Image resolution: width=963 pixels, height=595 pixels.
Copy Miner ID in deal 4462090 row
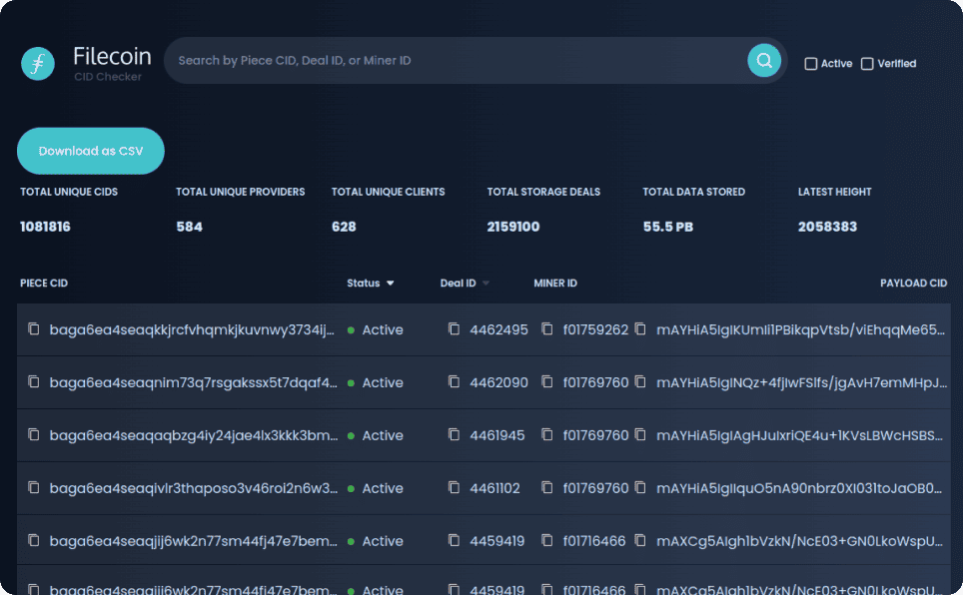(547, 382)
